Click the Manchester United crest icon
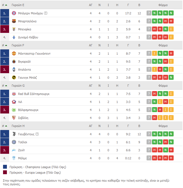The width and height of the screenshot is (183, 188). (x=14, y=54)
